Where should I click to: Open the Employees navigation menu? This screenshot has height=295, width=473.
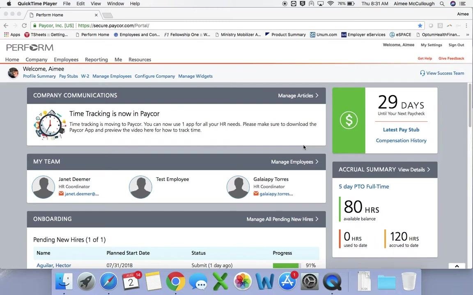click(x=66, y=59)
